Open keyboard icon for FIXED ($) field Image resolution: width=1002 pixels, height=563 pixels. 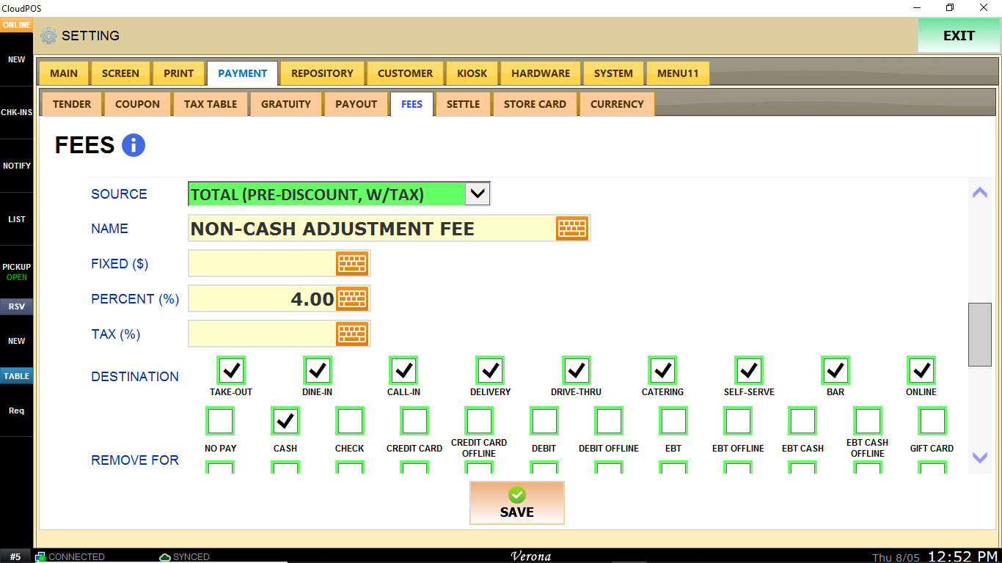(352, 264)
